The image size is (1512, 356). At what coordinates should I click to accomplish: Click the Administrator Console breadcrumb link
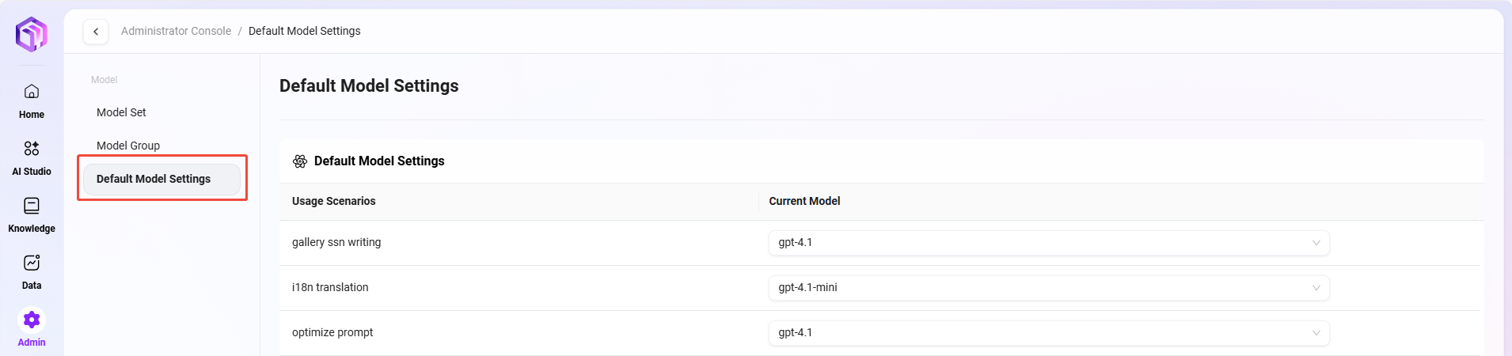coord(176,31)
